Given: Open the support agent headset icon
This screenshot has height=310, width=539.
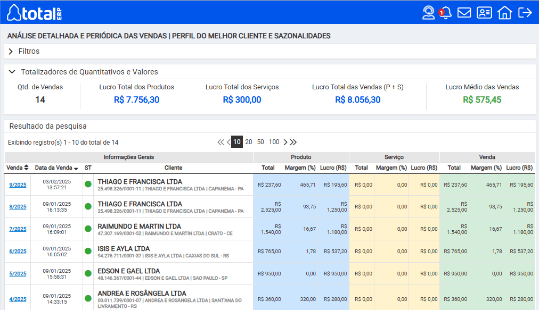Looking at the screenshot, I should [428, 12].
